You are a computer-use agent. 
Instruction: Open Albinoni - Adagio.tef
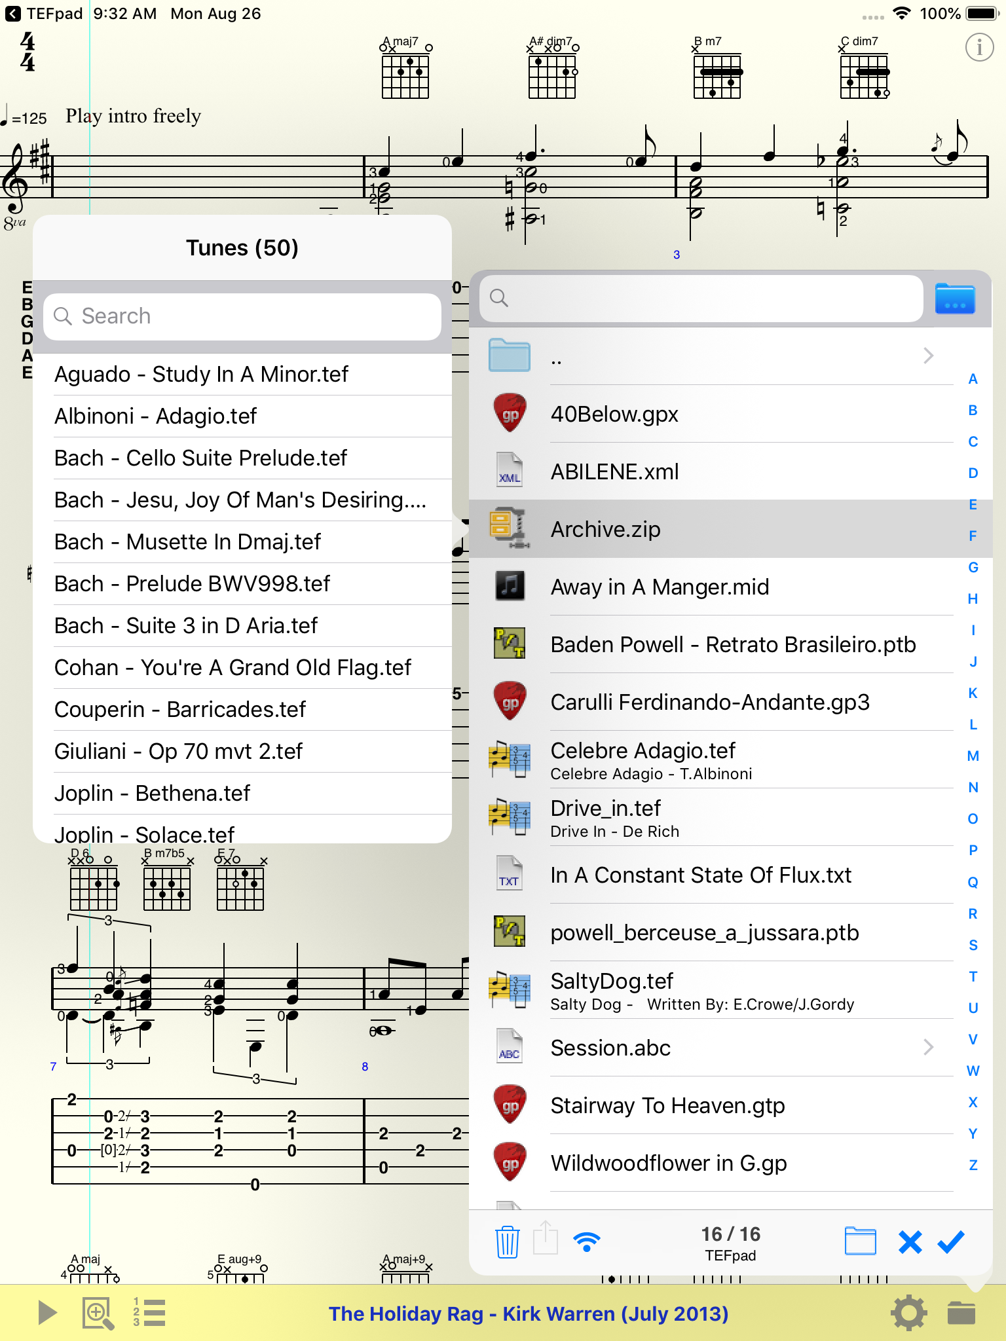[x=242, y=416]
